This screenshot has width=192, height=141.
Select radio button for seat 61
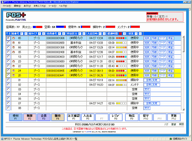[x=8, y=43]
